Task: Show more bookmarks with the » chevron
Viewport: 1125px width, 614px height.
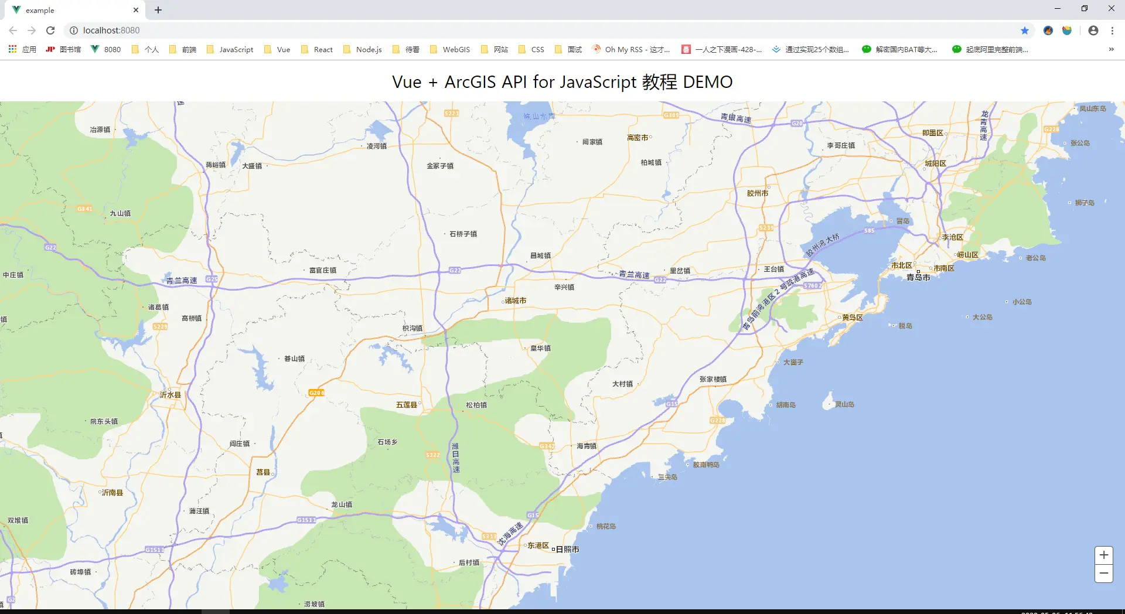Action: pos(1111,50)
